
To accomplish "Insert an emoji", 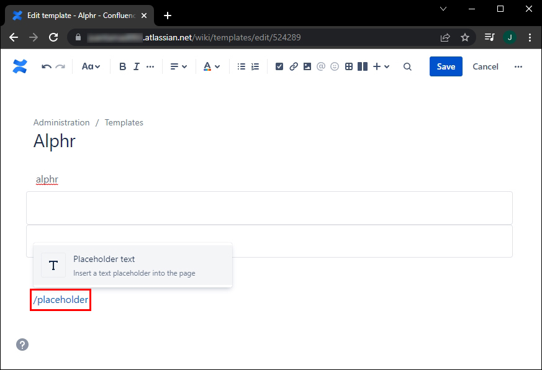I will click(335, 66).
